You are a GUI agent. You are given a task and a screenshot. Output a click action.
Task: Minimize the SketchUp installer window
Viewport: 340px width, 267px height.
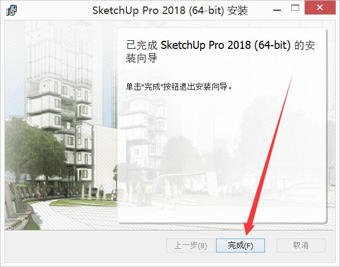pos(277,10)
